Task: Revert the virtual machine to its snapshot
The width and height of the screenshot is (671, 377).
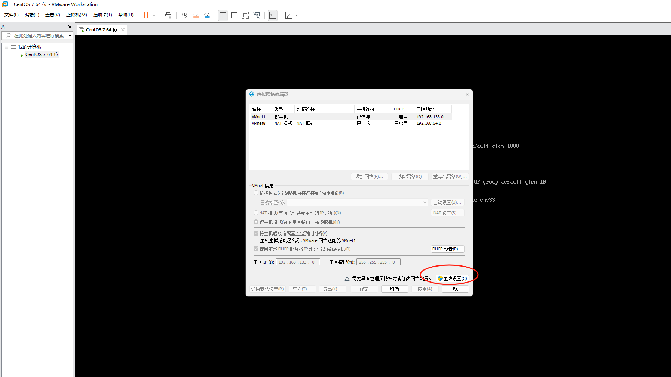Action: (x=196, y=15)
